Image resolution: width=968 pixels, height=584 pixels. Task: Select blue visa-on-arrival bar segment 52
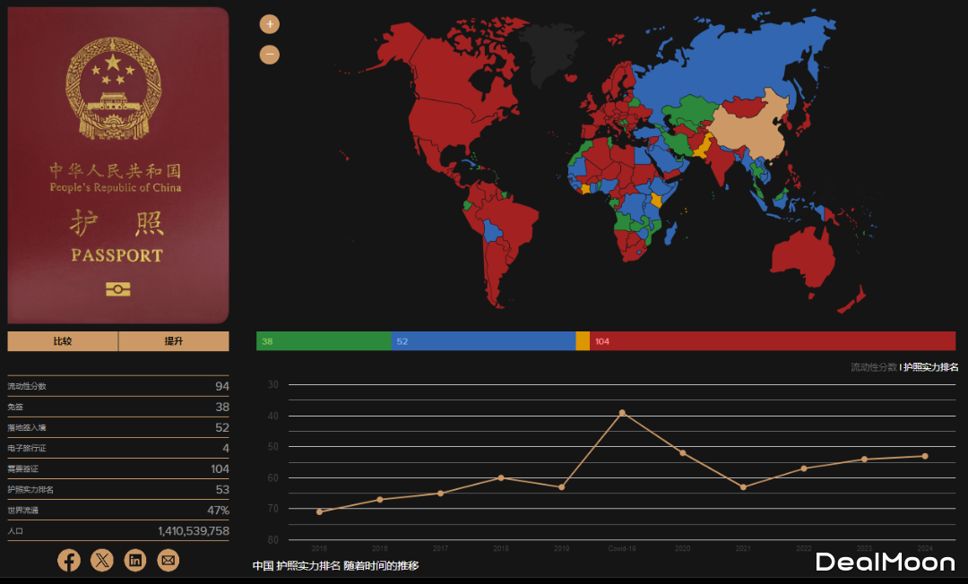(483, 341)
